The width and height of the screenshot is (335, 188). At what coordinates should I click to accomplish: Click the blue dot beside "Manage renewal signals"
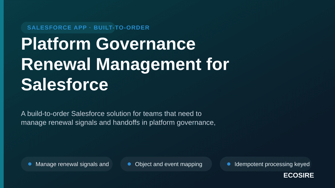[x=30, y=164]
